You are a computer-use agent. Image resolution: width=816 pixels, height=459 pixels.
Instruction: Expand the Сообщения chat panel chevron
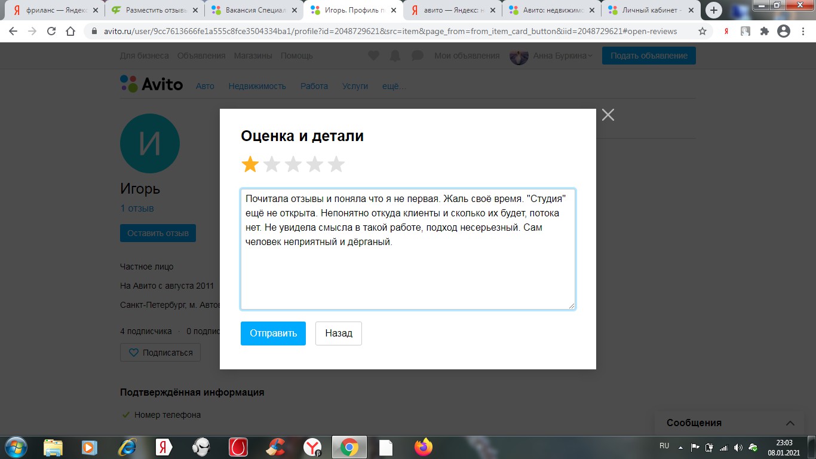pyautogui.click(x=790, y=423)
